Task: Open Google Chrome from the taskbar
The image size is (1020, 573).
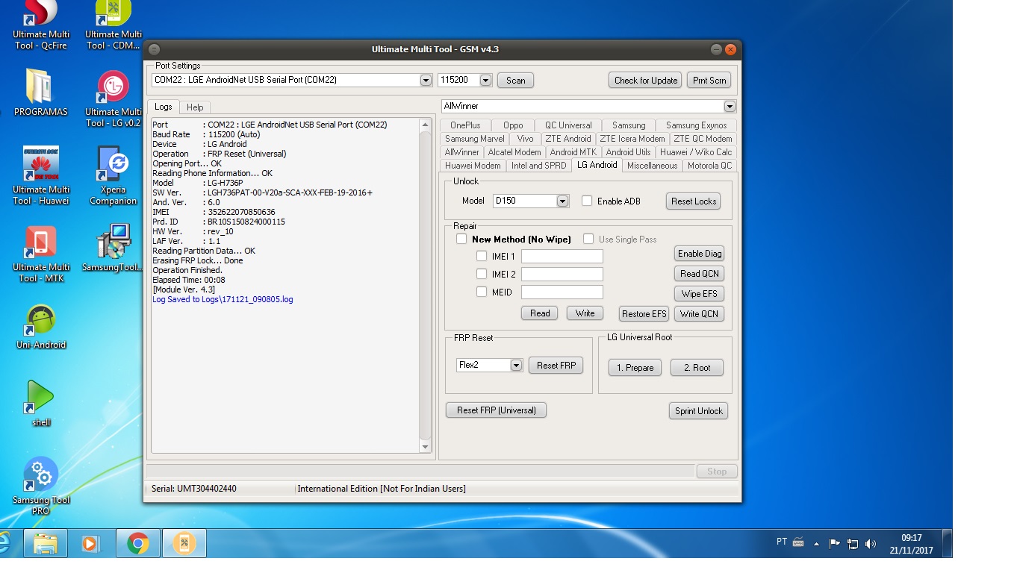Action: (x=137, y=544)
